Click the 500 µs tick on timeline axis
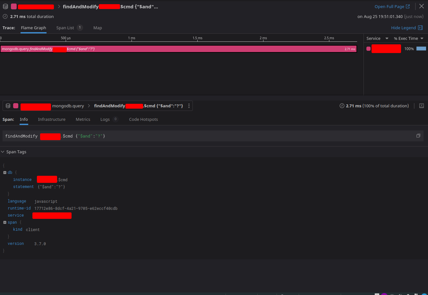Image resolution: width=428 pixels, height=295 pixels. pos(66,38)
